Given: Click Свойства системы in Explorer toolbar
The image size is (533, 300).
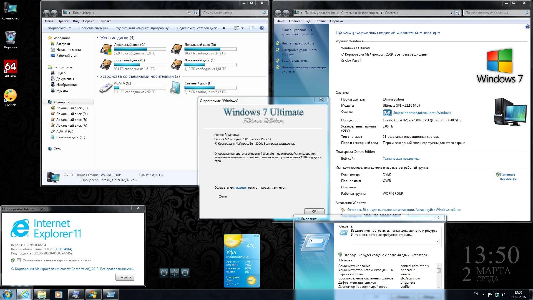Looking at the screenshot, I should 94,28.
